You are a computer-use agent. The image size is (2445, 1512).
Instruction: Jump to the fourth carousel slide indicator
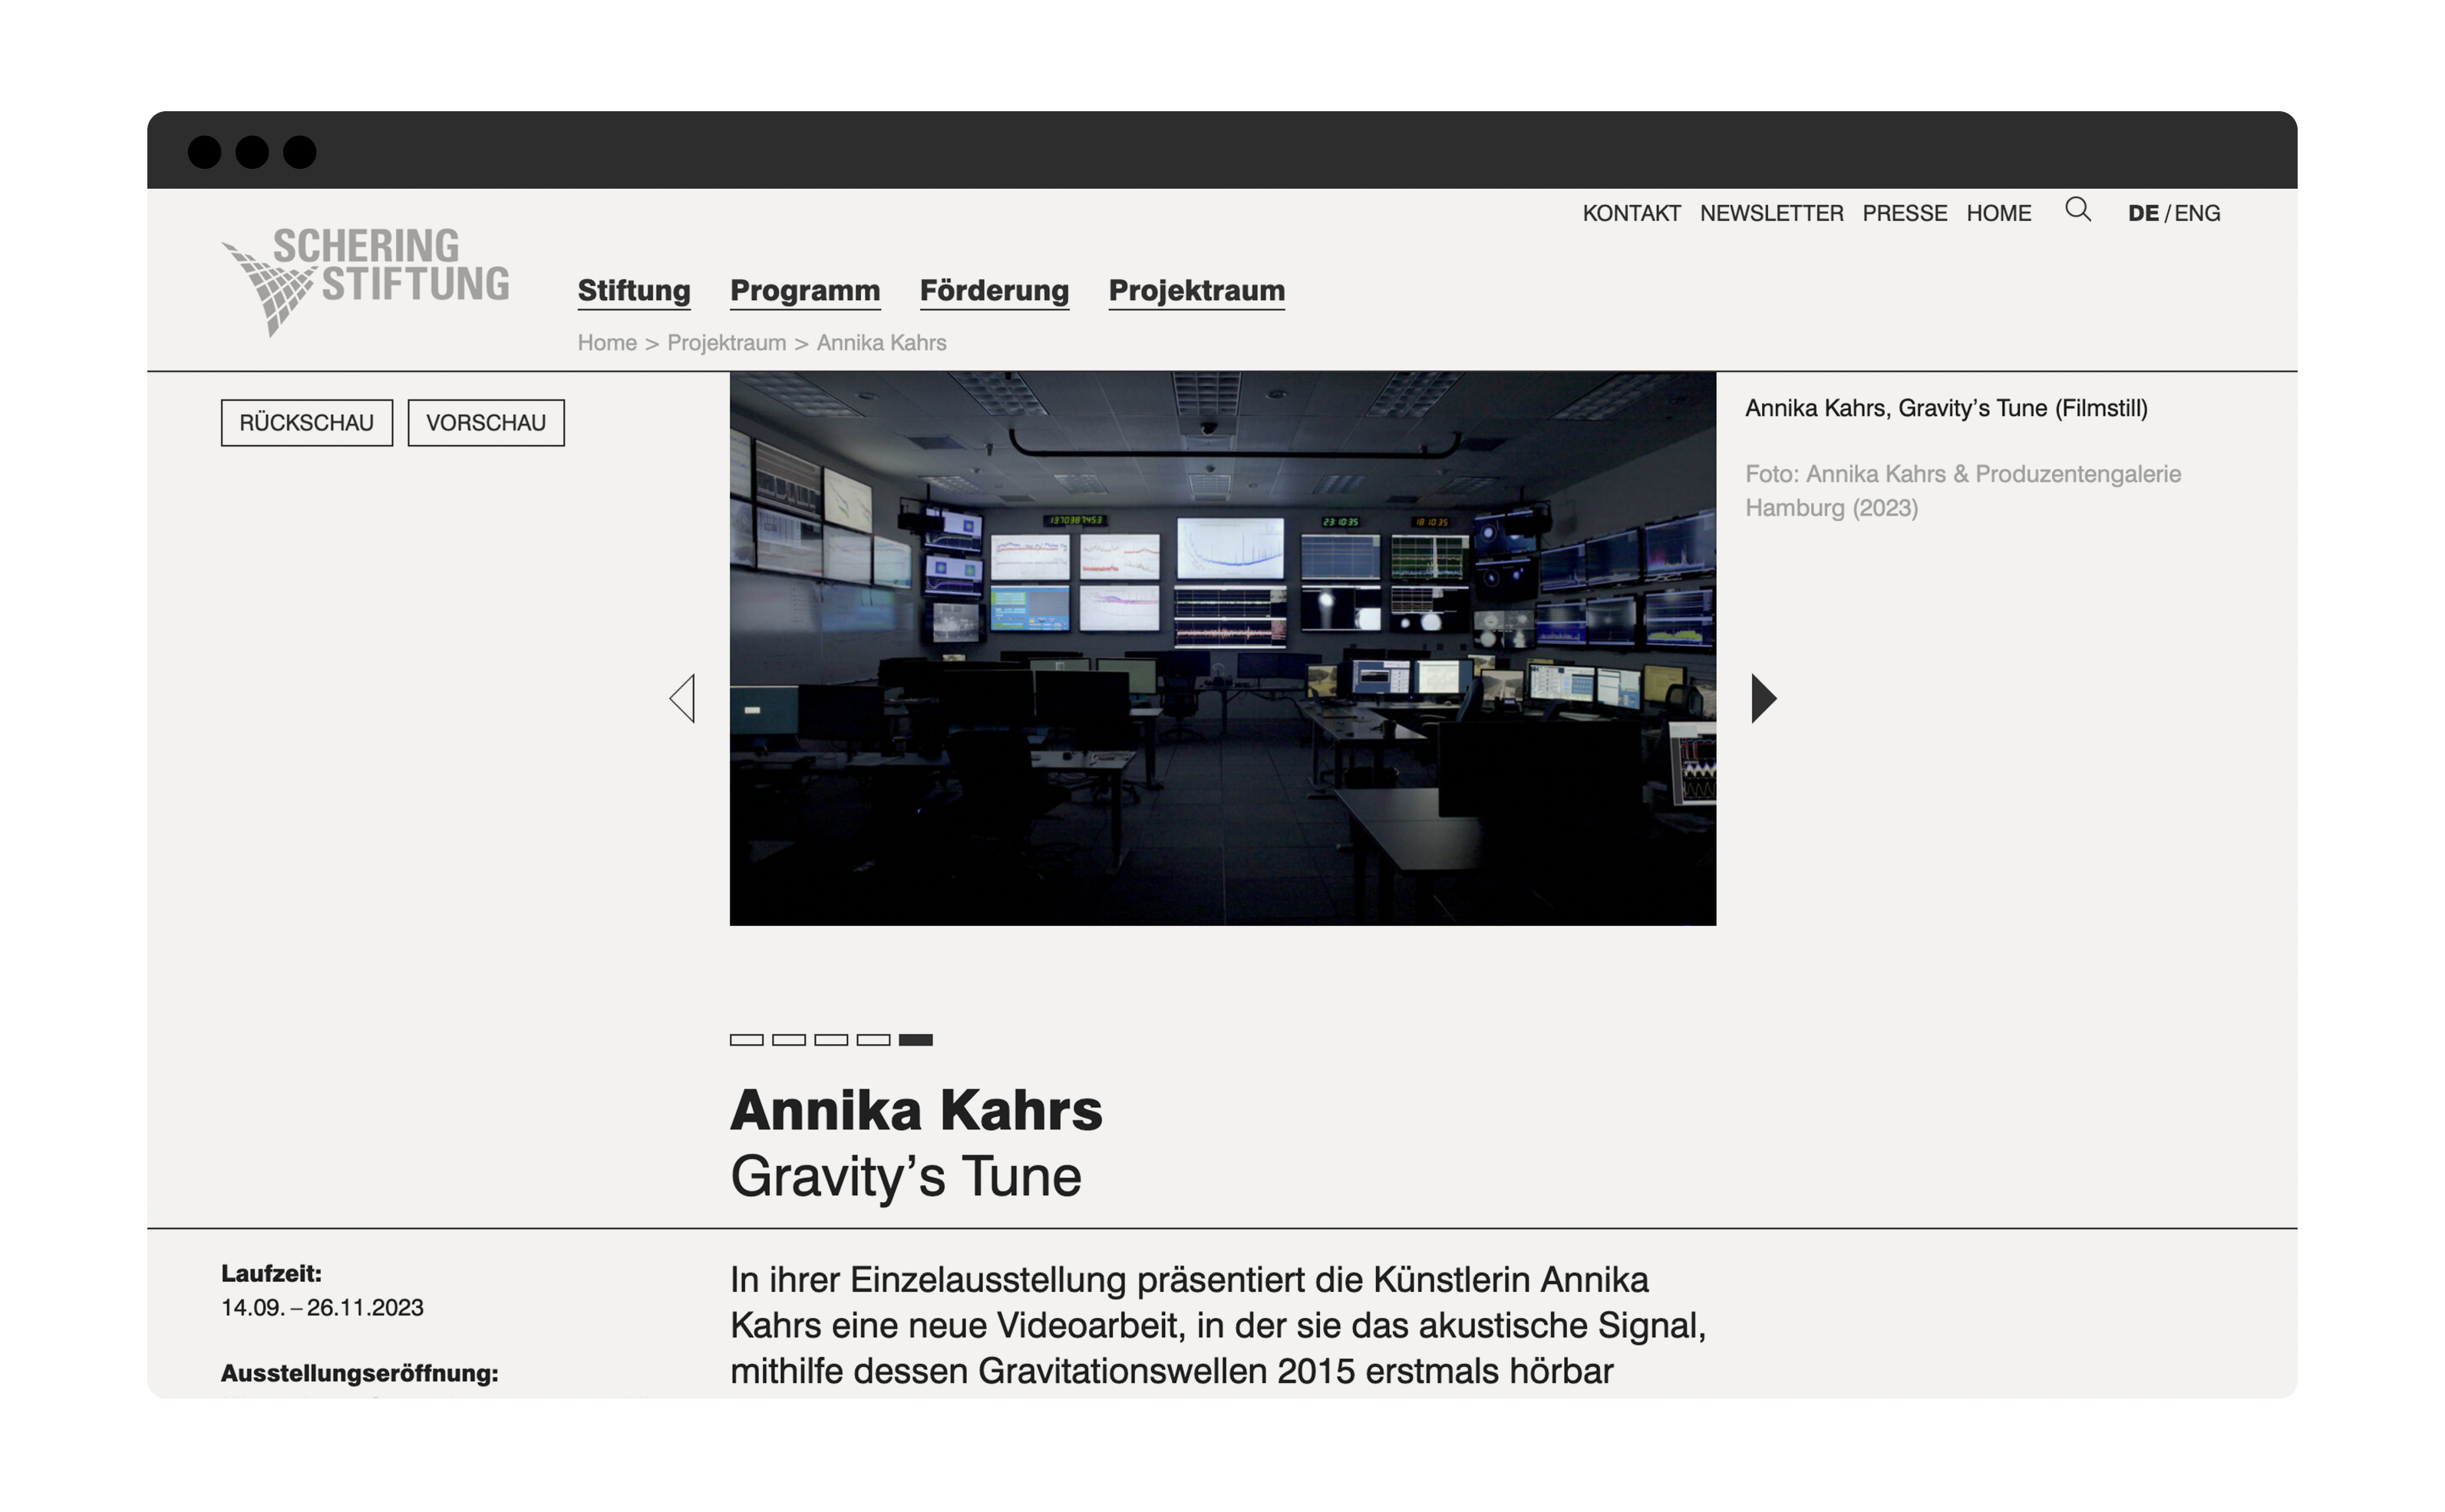pos(873,1040)
